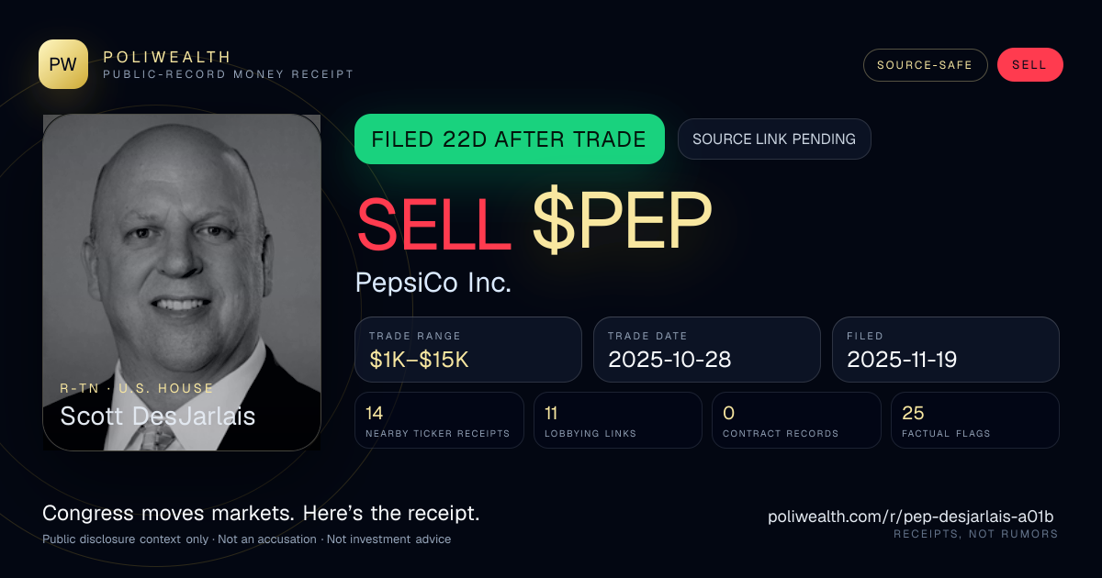Click the 14 Nearby Ticker Receipts tile
Image resolution: width=1102 pixels, height=578 pixels.
(440, 420)
